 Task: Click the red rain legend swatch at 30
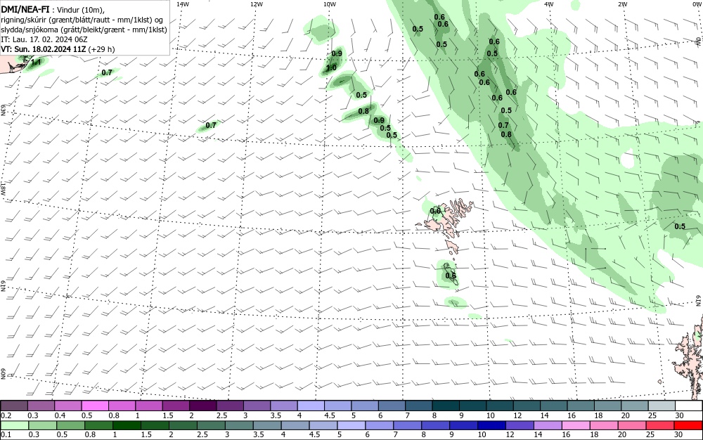pos(688,425)
